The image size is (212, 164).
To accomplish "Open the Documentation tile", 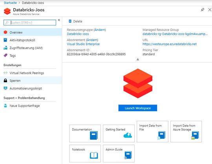I will (85, 133).
